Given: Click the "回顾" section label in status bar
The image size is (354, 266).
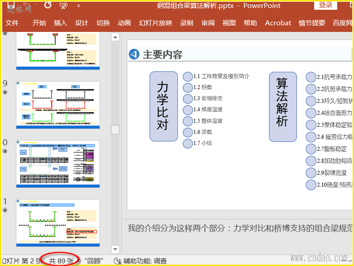Looking at the screenshot, I should [x=93, y=261].
